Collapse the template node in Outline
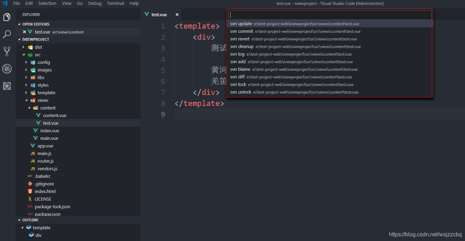 click(x=22, y=228)
